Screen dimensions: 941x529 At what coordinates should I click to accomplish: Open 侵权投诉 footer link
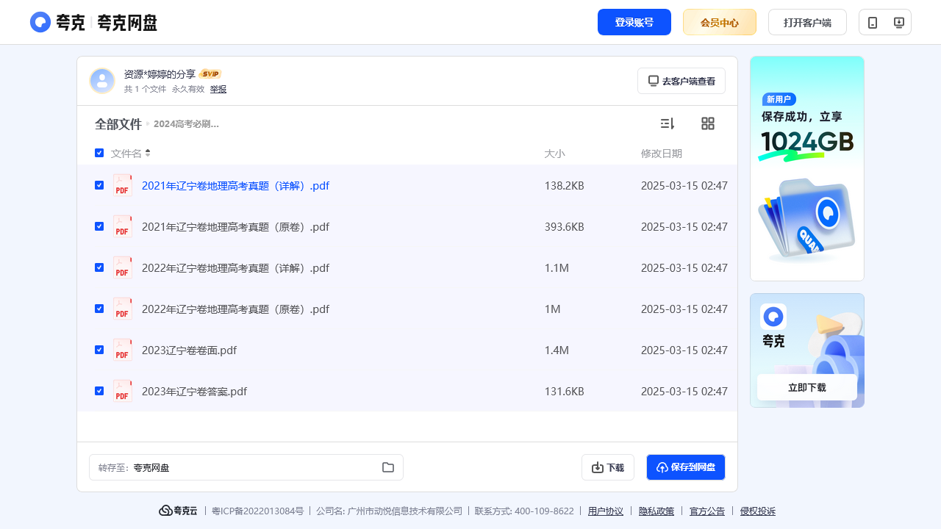pyautogui.click(x=758, y=511)
